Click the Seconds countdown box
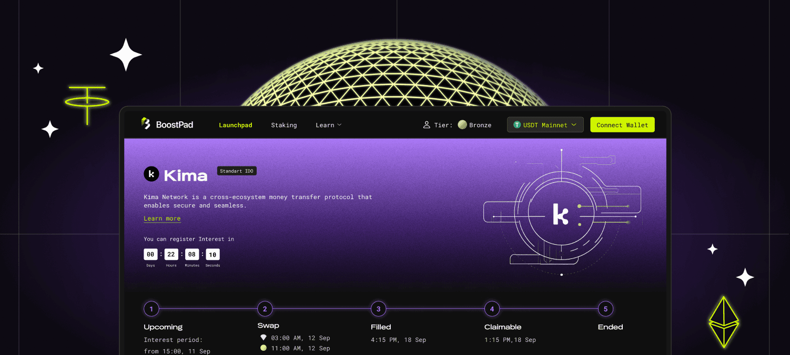790x355 pixels. tap(212, 254)
